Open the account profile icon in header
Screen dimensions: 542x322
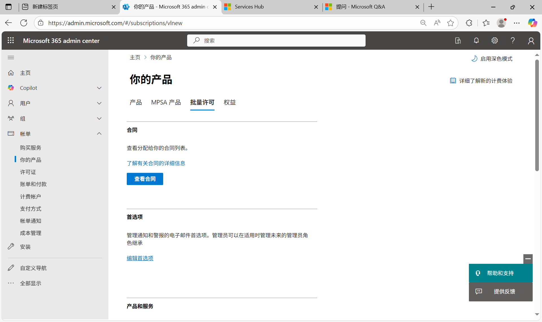tap(531, 41)
